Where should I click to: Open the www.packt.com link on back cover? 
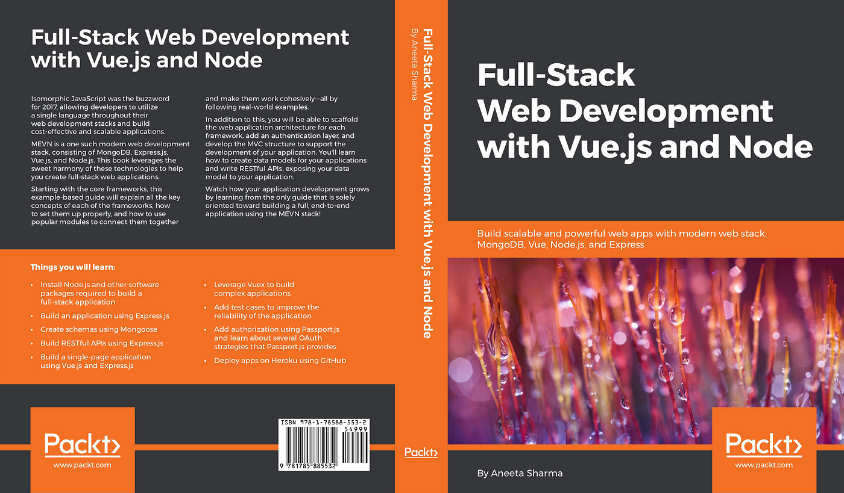point(82,465)
